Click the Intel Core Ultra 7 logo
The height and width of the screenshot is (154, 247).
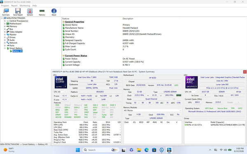(61, 82)
